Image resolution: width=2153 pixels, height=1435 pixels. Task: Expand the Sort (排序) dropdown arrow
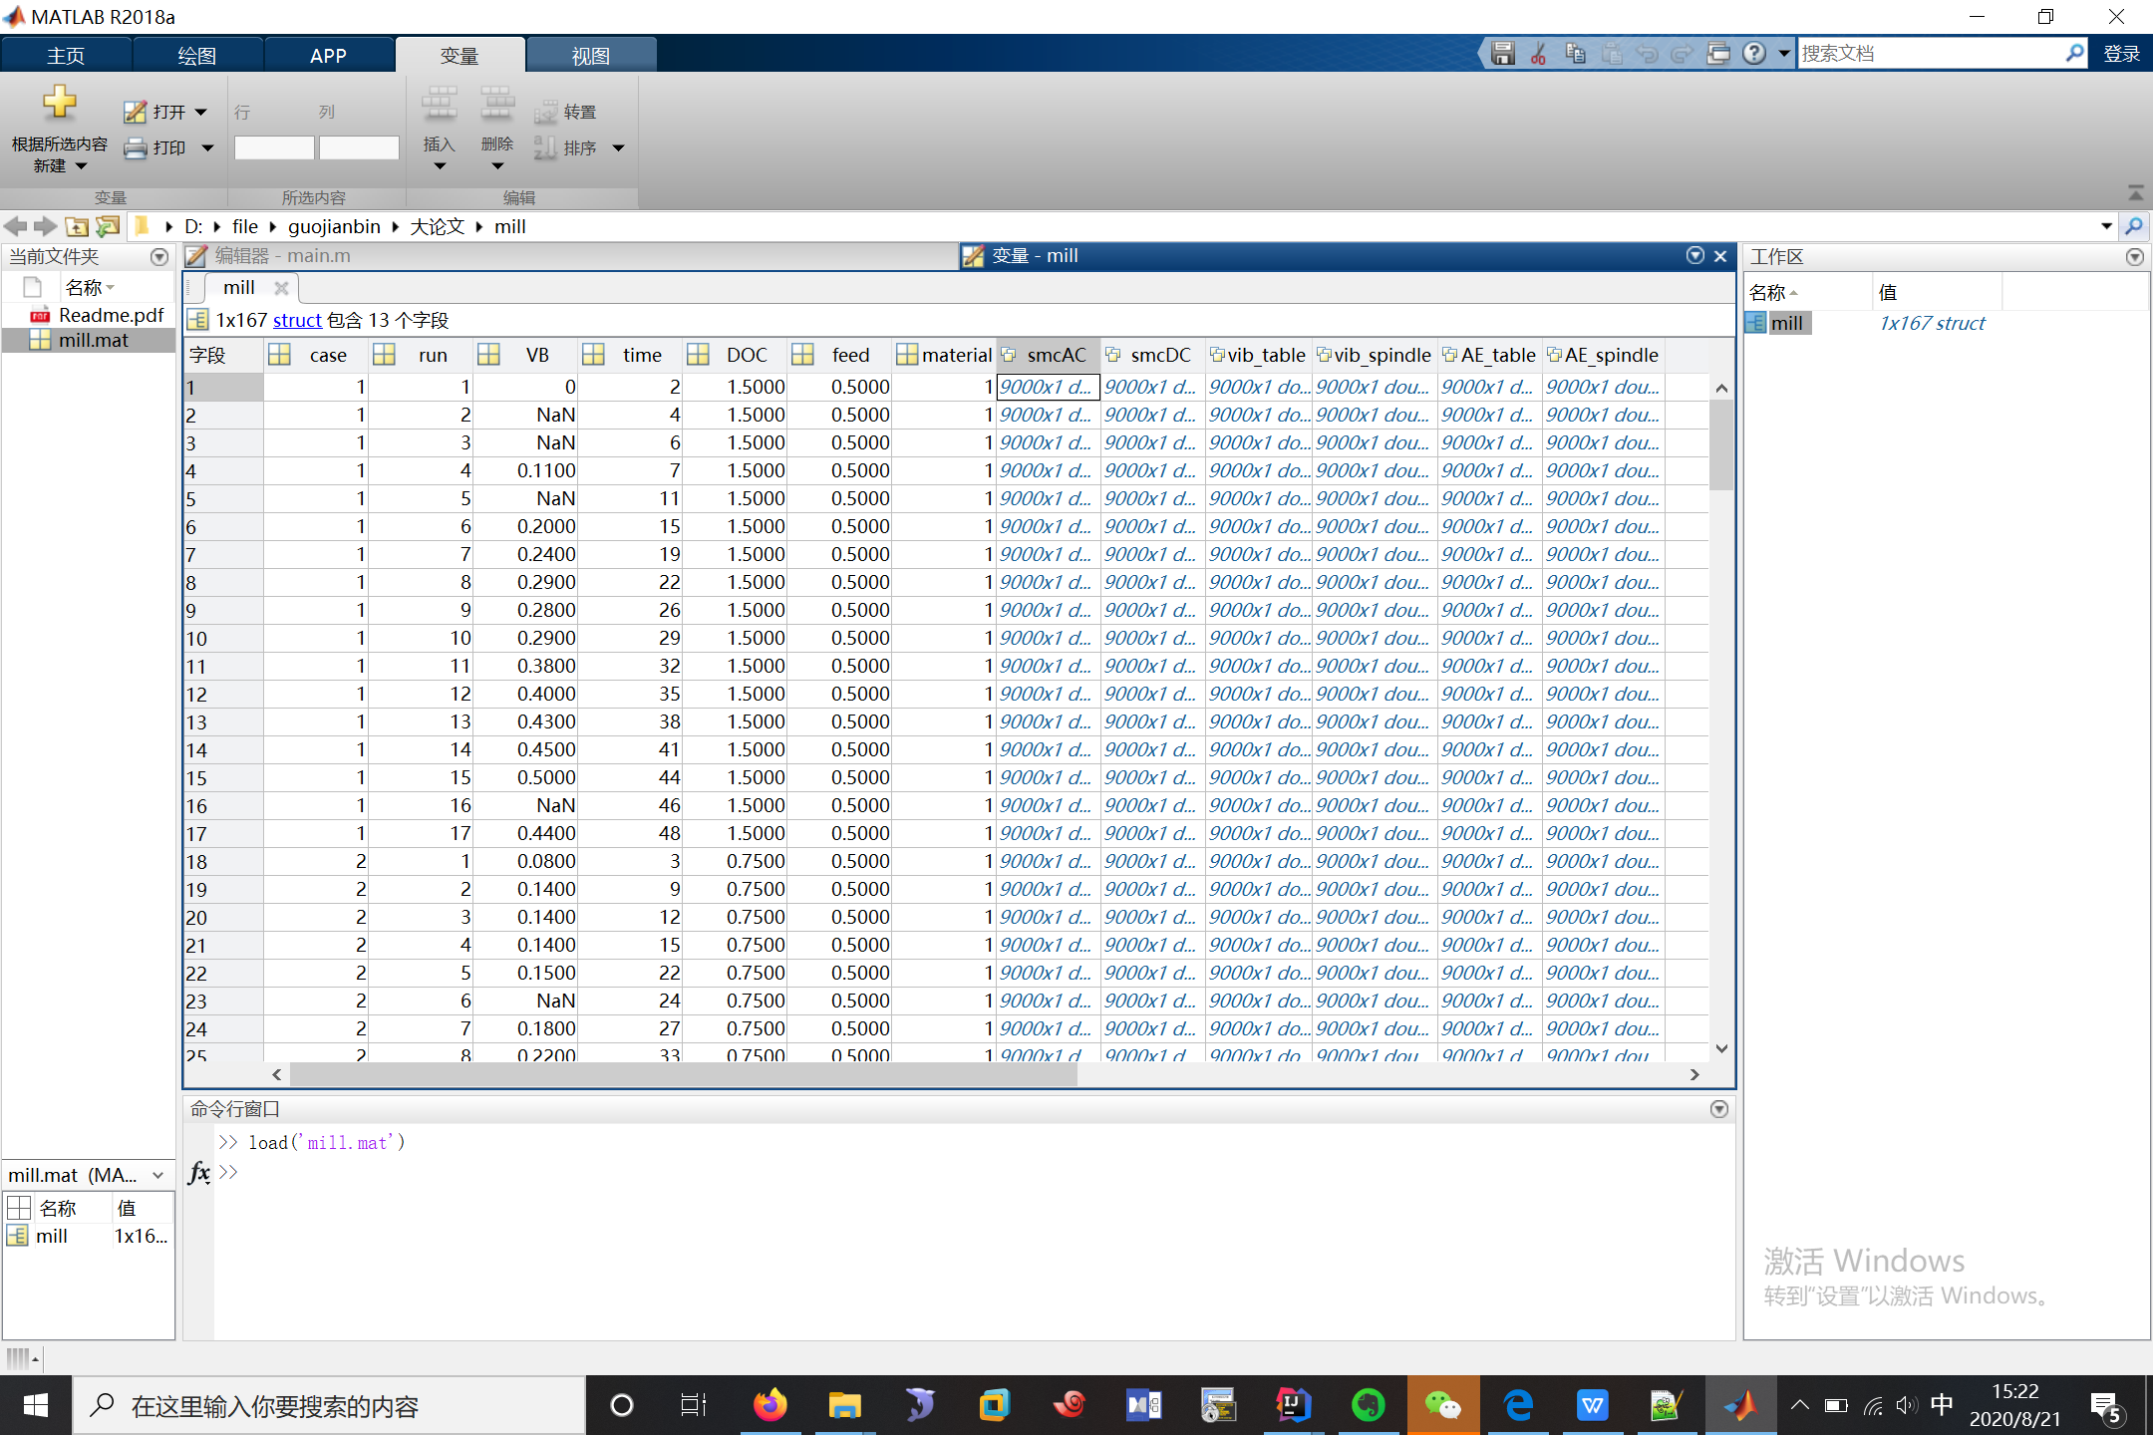[x=618, y=148]
